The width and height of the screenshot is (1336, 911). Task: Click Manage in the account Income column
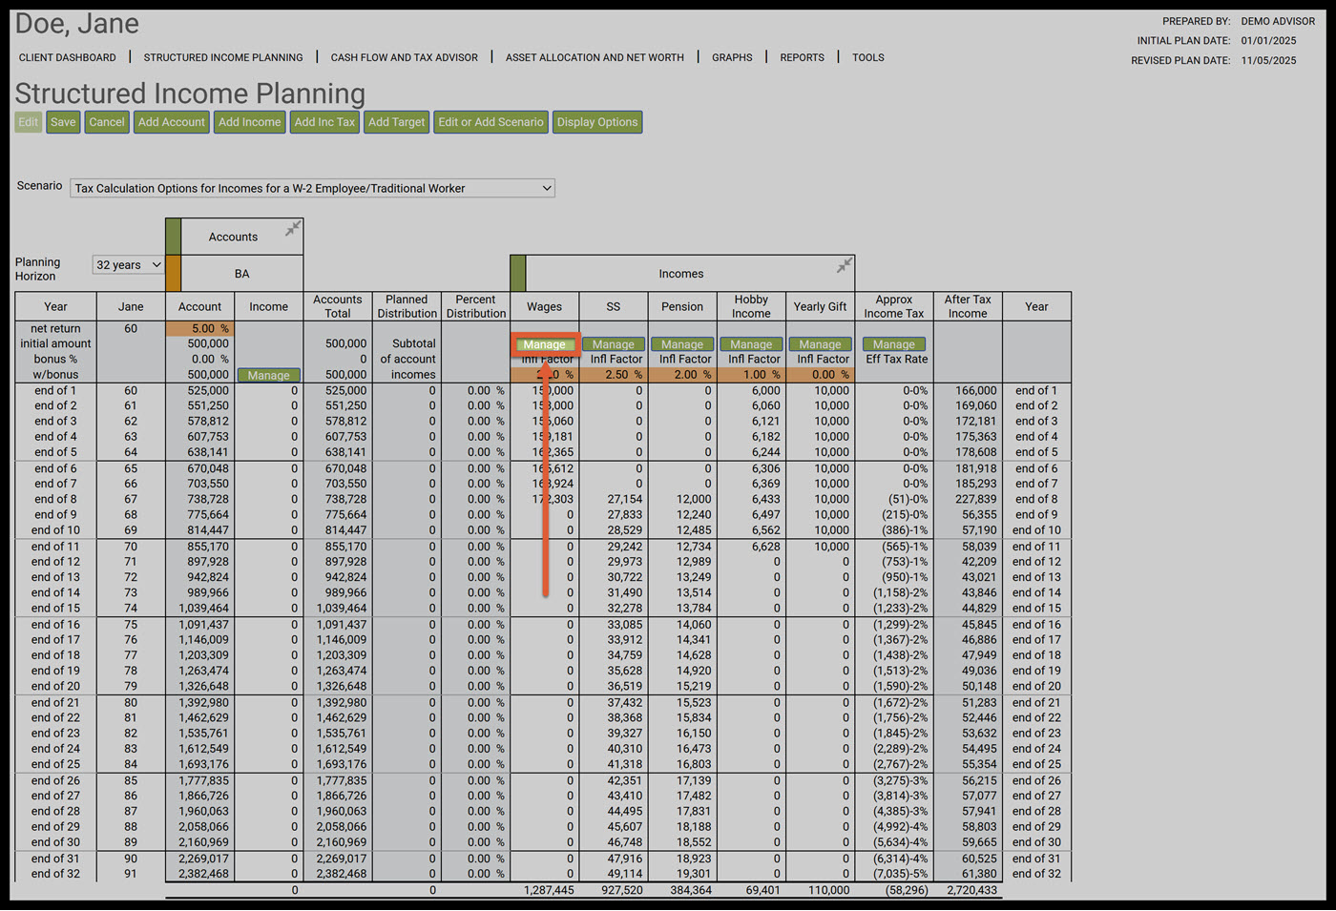point(269,376)
